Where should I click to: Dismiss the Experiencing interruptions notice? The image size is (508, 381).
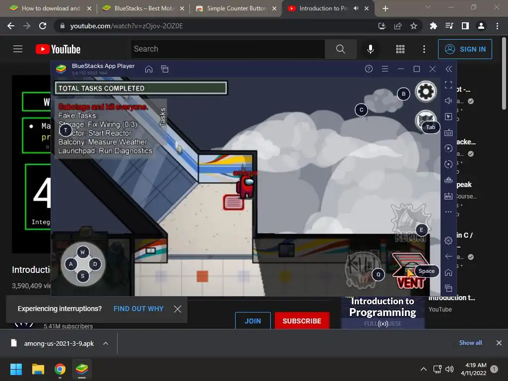178,309
